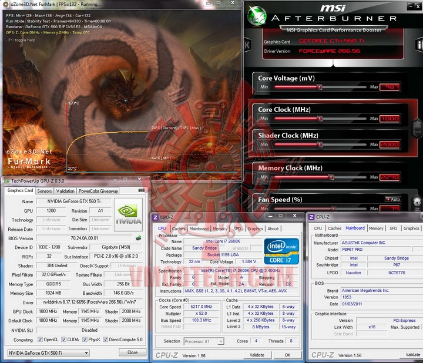Click the User Define fan icon in Afterburner
423x363 pixels.
click(x=417, y=203)
